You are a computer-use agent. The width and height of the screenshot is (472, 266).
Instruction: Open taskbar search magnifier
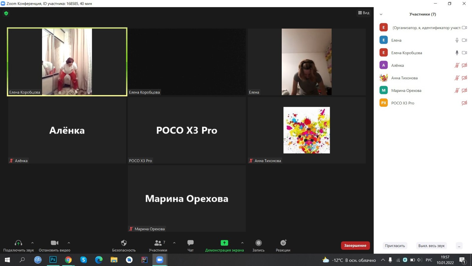coord(22,260)
